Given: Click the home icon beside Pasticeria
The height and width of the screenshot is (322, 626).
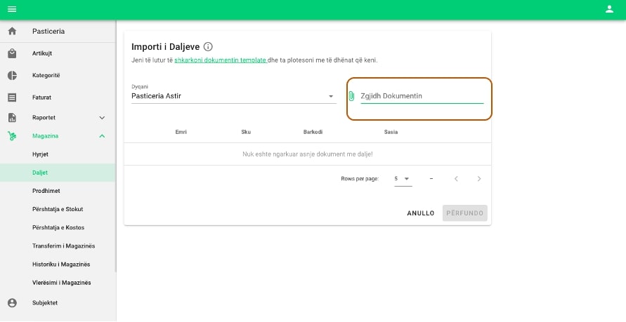Looking at the screenshot, I should (12, 32).
